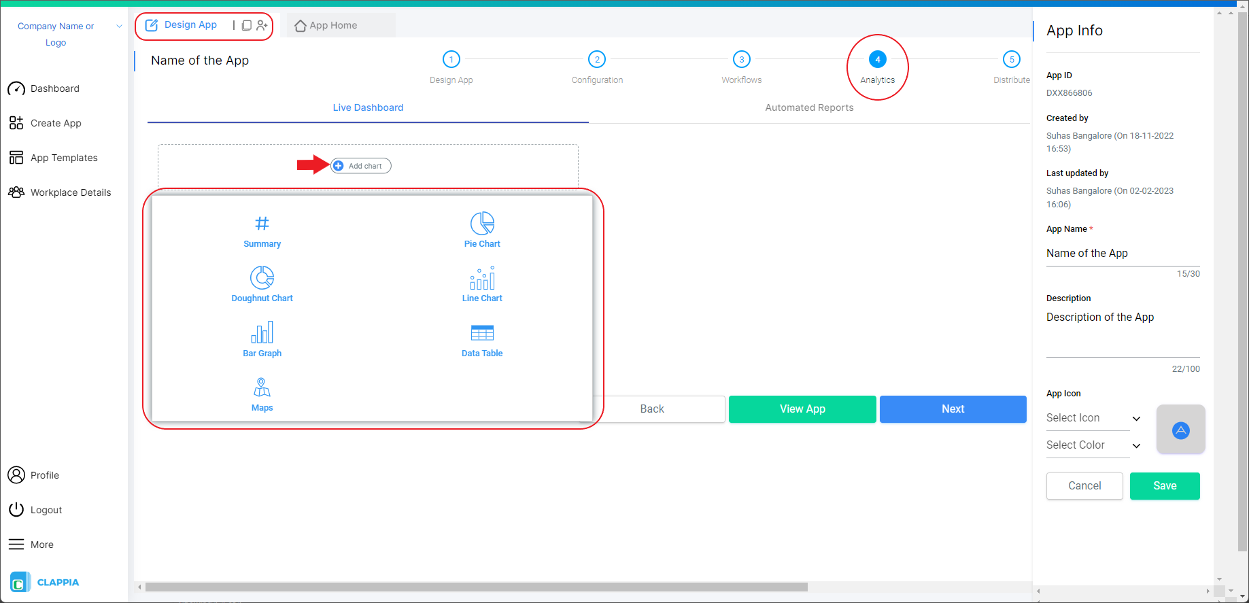The width and height of the screenshot is (1249, 603).
Task: Select the Summary hash chart icon
Action: pos(262,223)
